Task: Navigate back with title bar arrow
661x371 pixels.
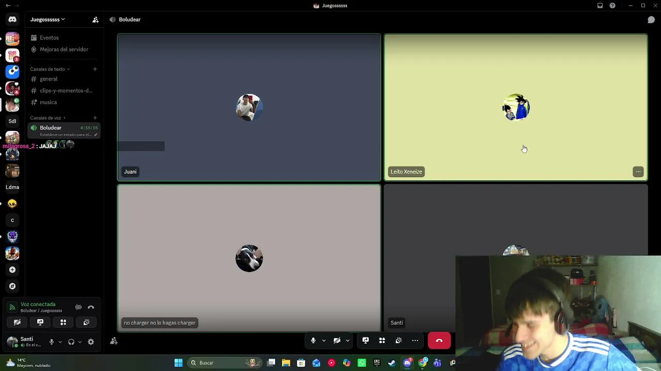Action: (8, 6)
